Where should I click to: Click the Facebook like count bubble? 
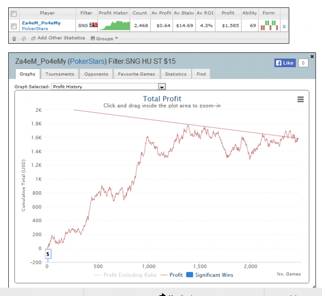[x=303, y=63]
